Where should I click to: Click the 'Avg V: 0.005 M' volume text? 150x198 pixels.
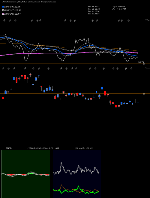[x=119, y=7]
